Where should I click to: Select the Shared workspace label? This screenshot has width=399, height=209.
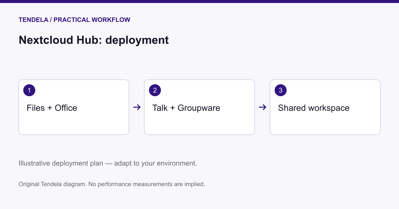[x=314, y=108]
